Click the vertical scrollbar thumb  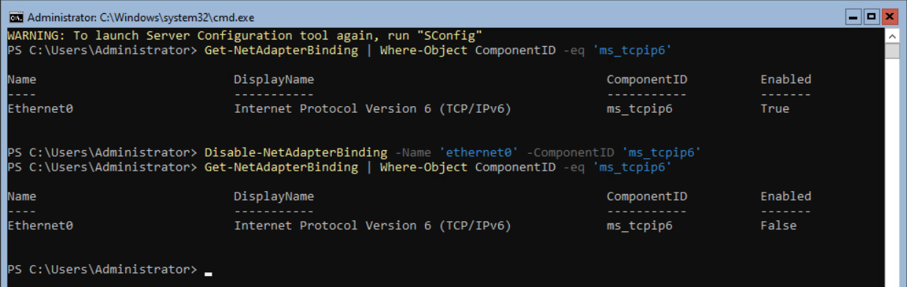point(892,51)
